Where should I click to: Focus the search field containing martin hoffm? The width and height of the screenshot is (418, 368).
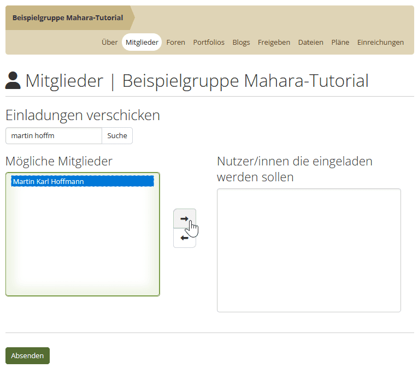[x=54, y=135]
